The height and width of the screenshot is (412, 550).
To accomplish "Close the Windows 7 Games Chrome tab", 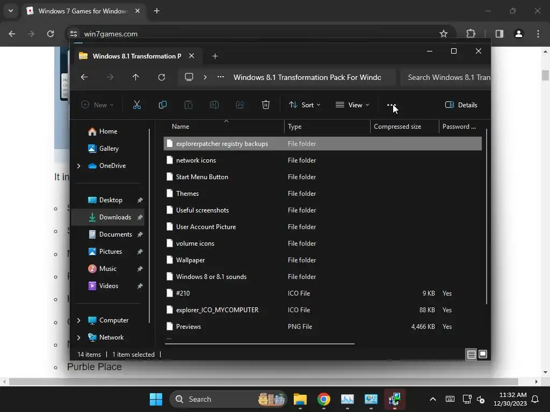I will point(137,11).
